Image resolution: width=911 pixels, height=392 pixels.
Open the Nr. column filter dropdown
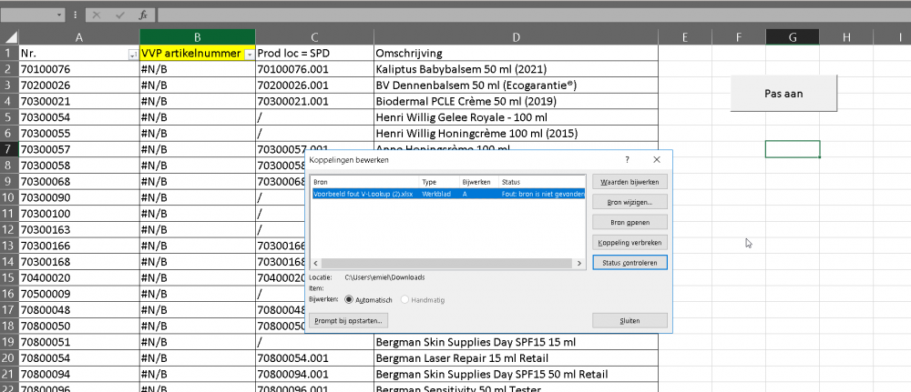click(133, 55)
